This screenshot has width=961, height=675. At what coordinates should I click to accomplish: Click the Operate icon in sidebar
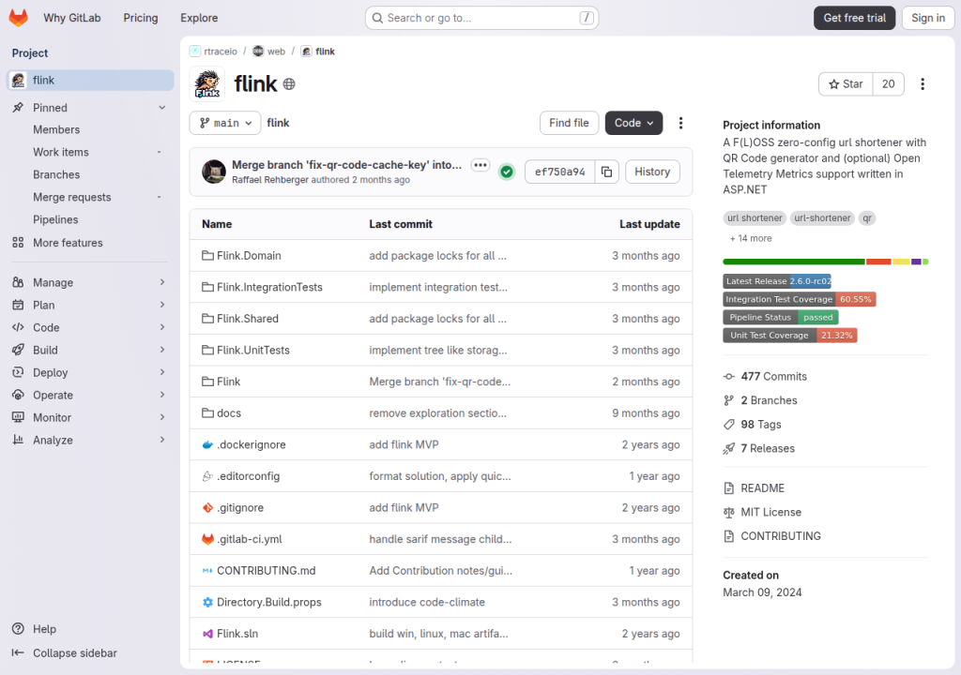[18, 395]
